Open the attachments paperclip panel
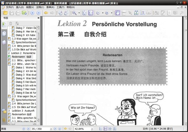This screenshot has width=188, height=132. click(x=4, y=120)
